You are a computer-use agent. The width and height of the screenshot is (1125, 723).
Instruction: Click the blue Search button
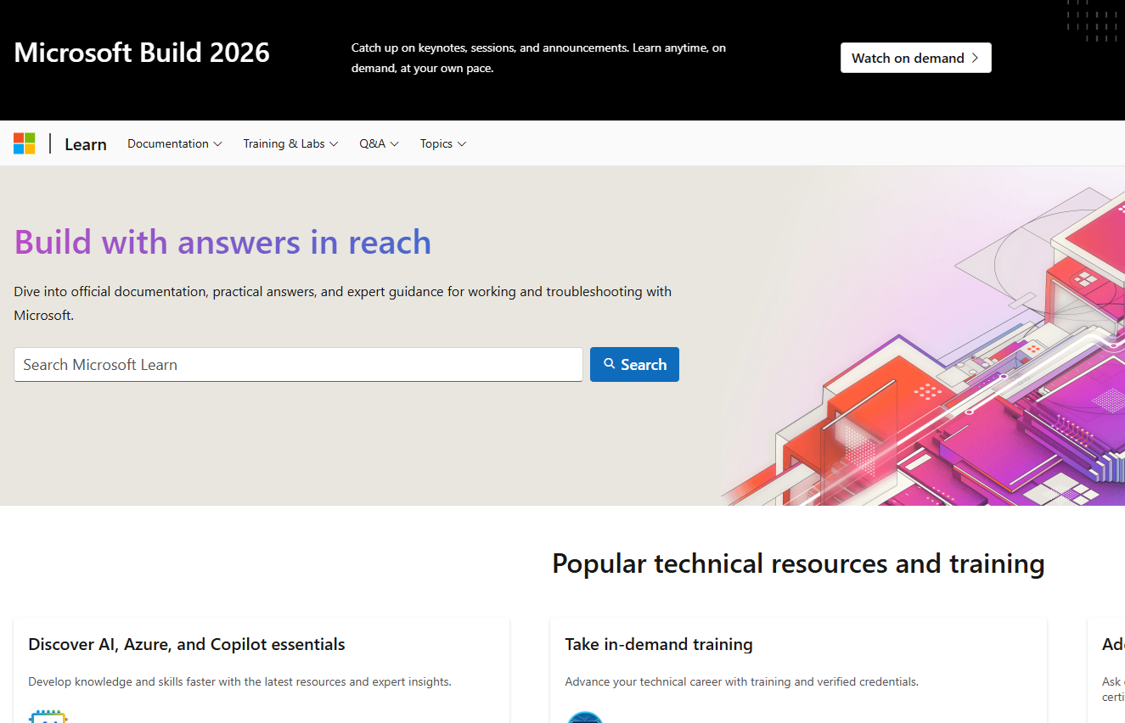click(x=634, y=364)
